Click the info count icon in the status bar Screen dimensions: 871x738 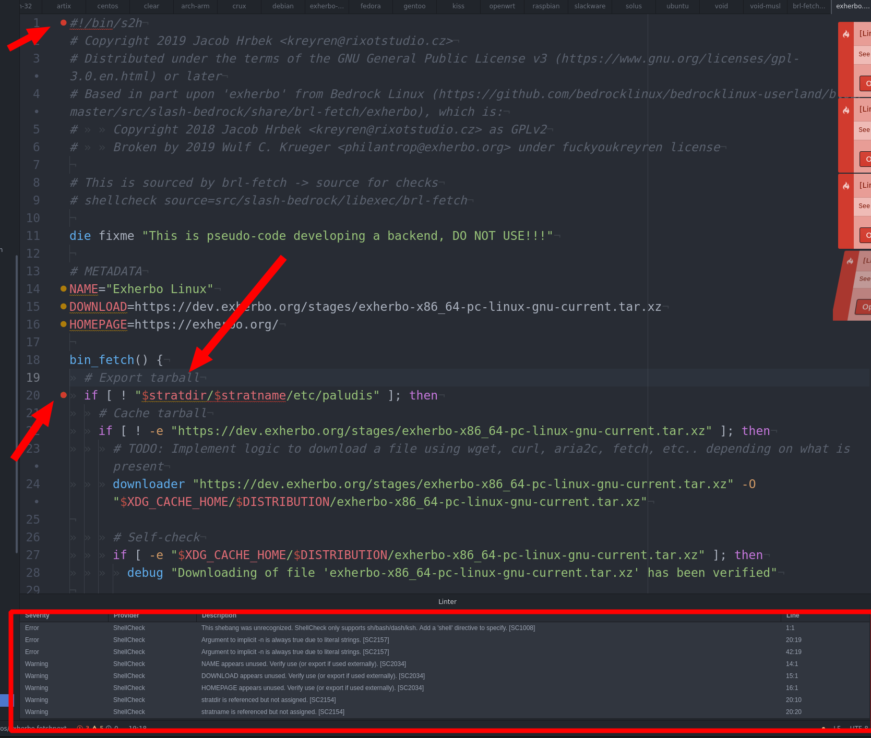point(109,728)
